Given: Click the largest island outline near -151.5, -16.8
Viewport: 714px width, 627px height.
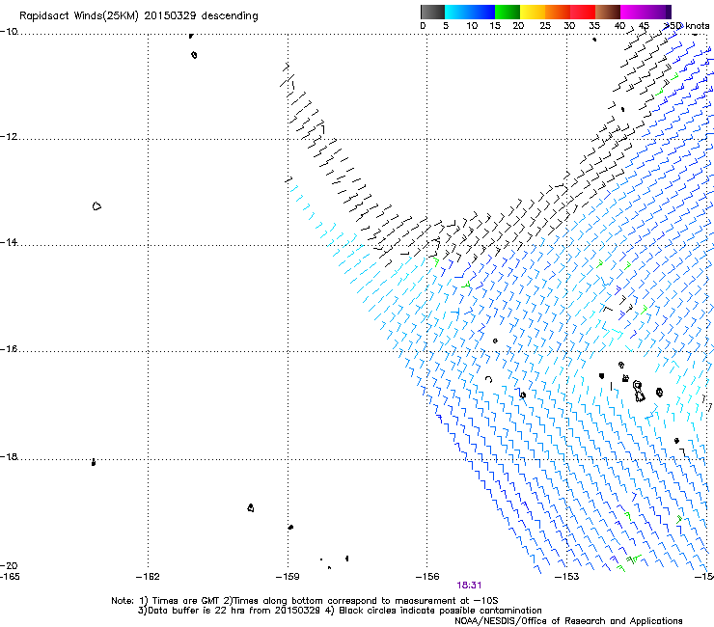Looking at the screenshot, I should point(639,392).
